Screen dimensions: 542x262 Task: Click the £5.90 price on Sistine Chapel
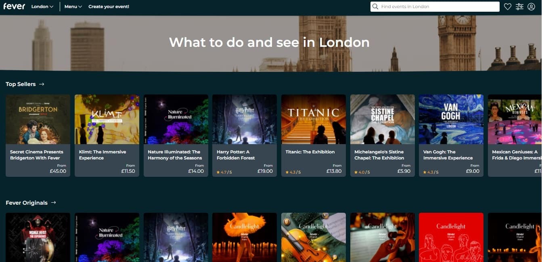pyautogui.click(x=404, y=171)
